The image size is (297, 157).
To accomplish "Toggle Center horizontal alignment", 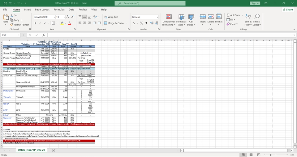I will (84, 23).
